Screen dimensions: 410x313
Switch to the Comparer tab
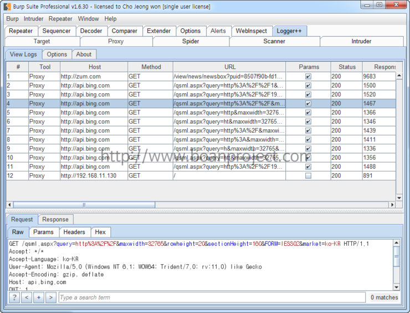coord(125,31)
